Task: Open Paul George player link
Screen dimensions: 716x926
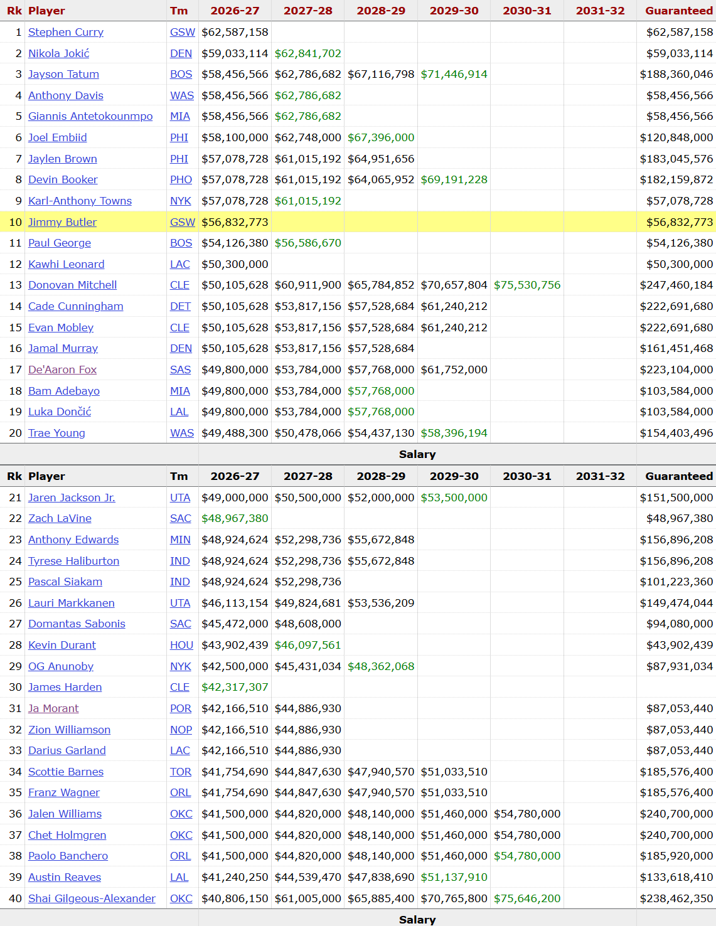Action: click(60, 243)
